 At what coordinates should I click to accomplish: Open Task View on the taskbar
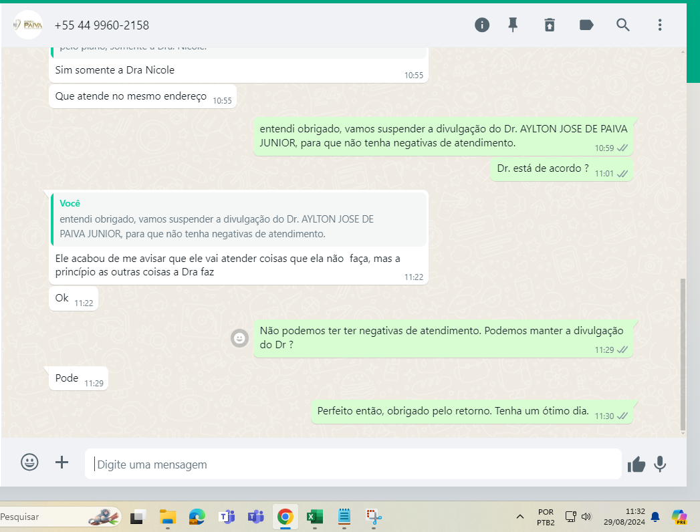tap(138, 517)
